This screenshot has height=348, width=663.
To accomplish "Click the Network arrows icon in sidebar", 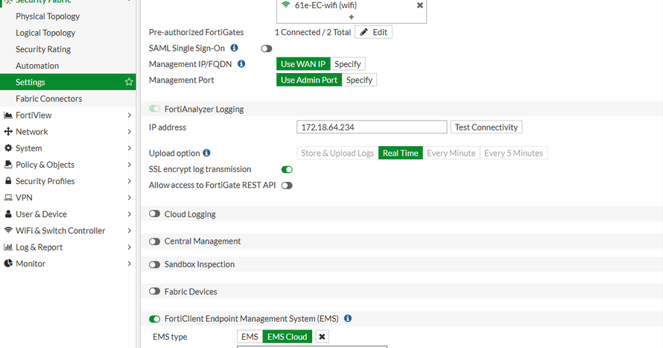I will tap(8, 131).
